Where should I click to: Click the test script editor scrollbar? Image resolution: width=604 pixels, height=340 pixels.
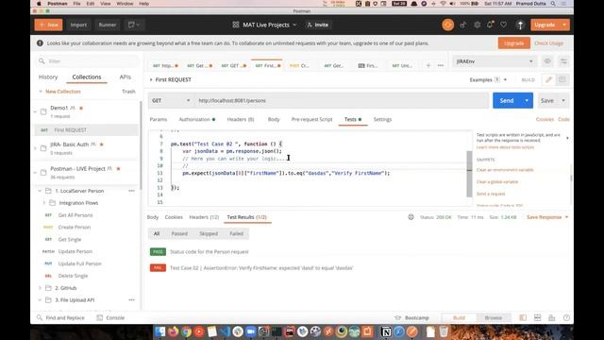tap(469, 174)
